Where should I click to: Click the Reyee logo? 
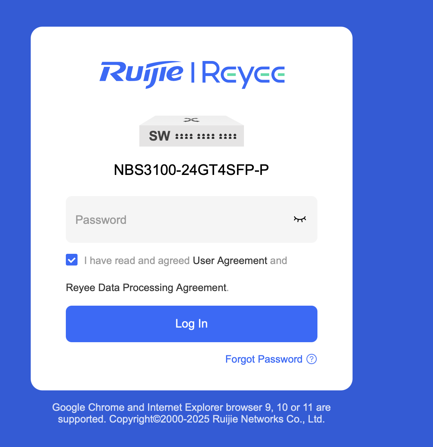tap(243, 74)
